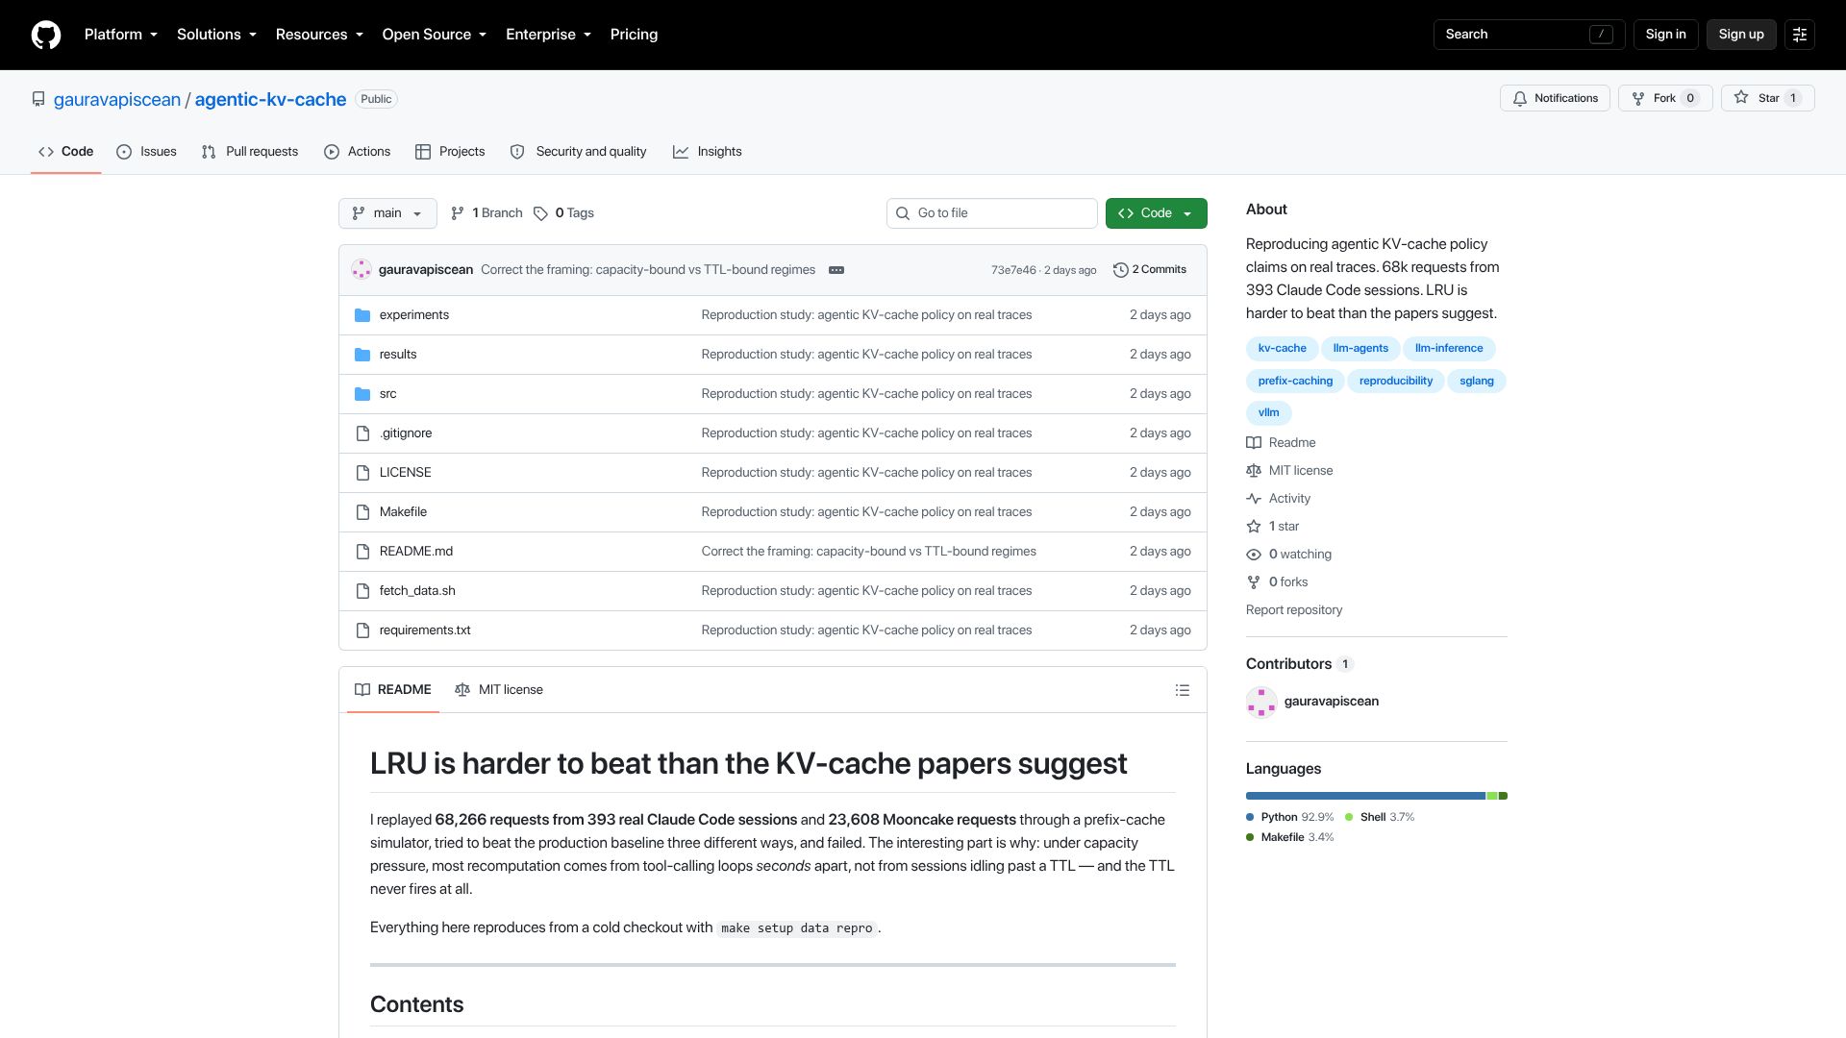1846x1038 pixels.
Task: Click the Python segment of language bar
Action: coord(1365,796)
